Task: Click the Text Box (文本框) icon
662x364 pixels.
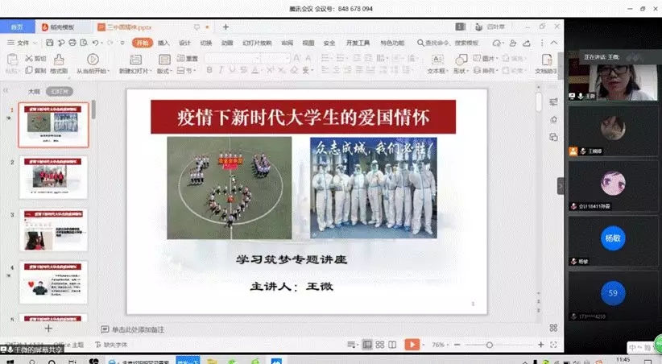Action: pos(437,59)
